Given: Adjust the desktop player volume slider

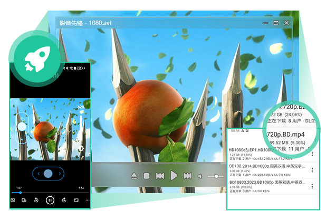Looking at the screenshot, I should 216,176.
